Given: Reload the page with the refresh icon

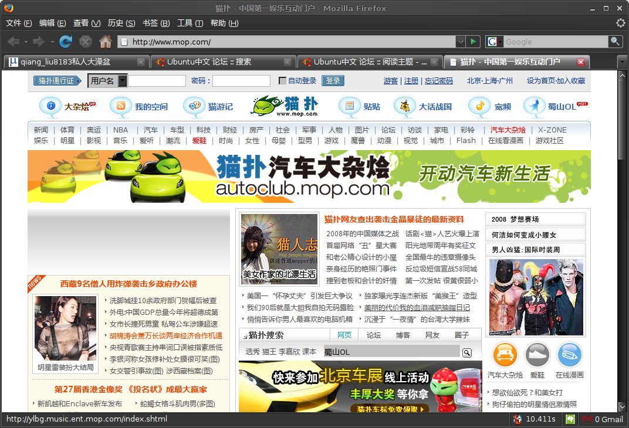Looking at the screenshot, I should 66,41.
